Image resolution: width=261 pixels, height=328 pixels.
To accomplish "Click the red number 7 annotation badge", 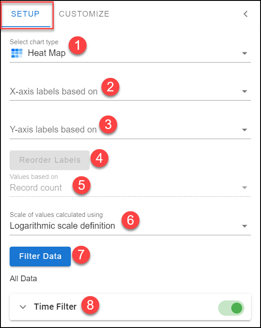I will point(81,255).
